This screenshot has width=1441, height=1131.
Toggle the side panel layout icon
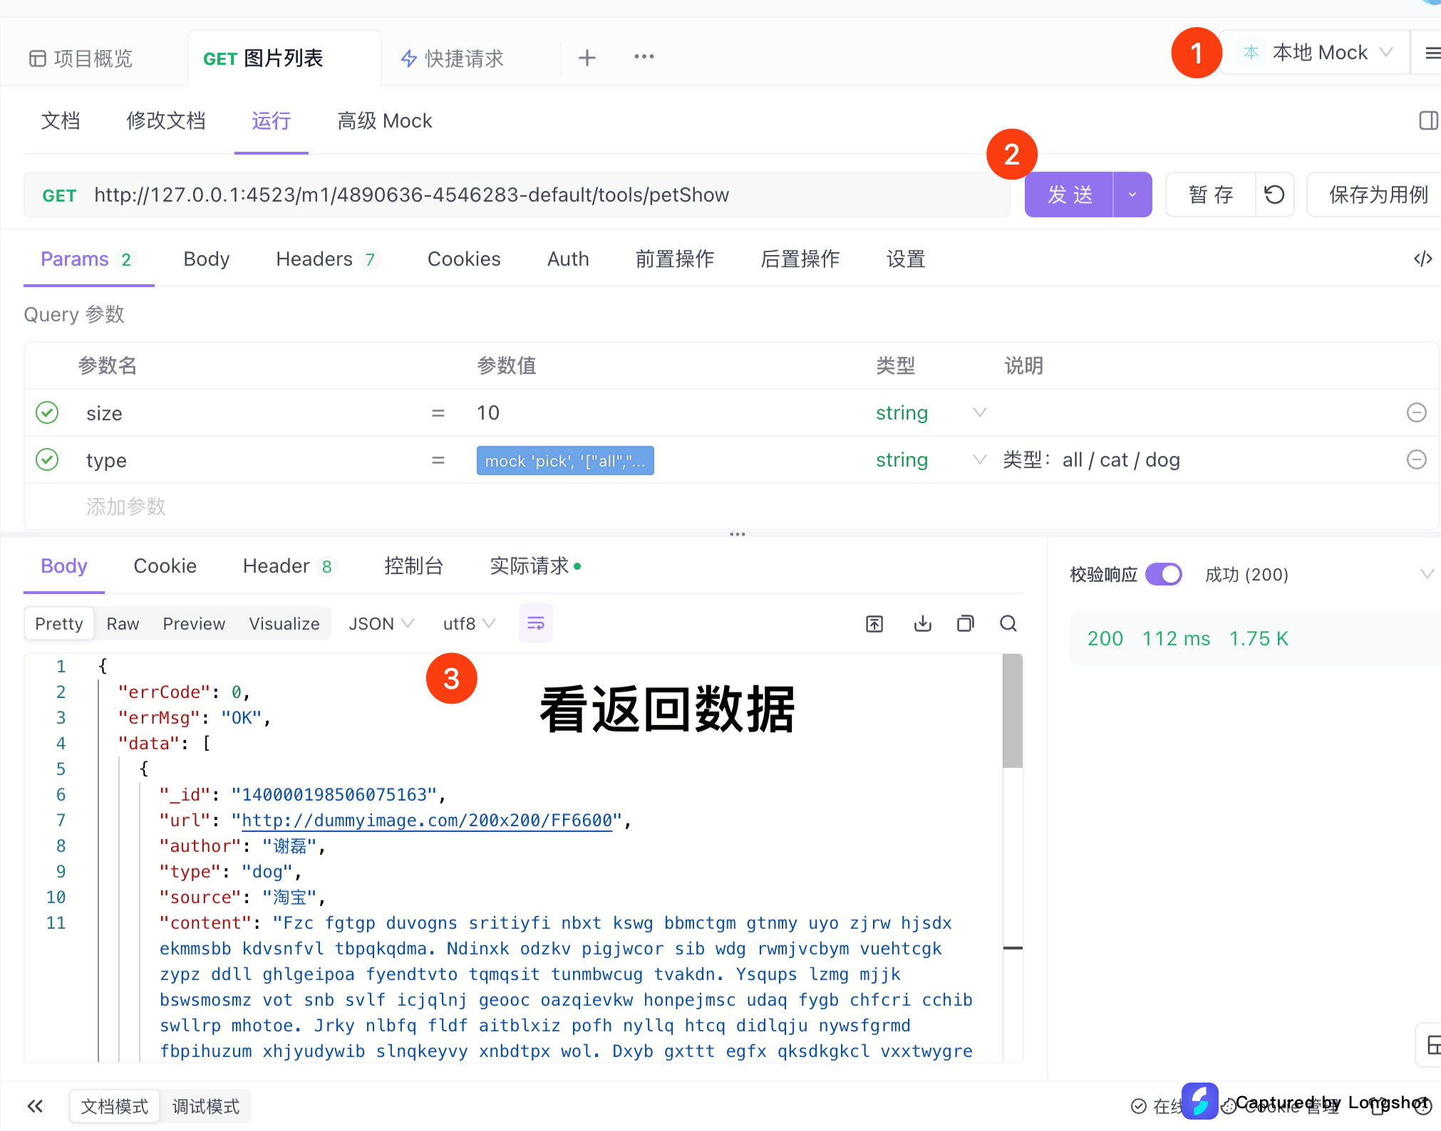click(1428, 120)
